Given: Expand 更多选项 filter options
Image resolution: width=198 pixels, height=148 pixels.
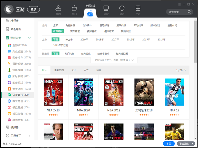Looking at the screenshot, I should pyautogui.click(x=114, y=60).
